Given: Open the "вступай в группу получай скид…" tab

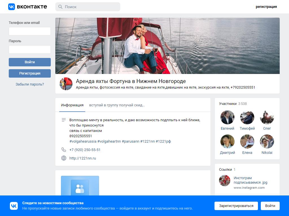Looking at the screenshot, I should (117, 105).
